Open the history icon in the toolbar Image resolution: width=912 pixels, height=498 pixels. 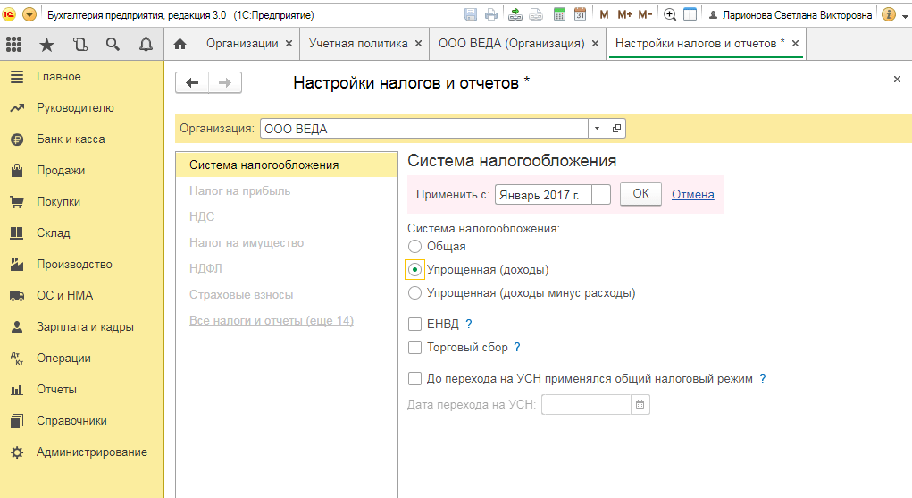pyautogui.click(x=79, y=44)
